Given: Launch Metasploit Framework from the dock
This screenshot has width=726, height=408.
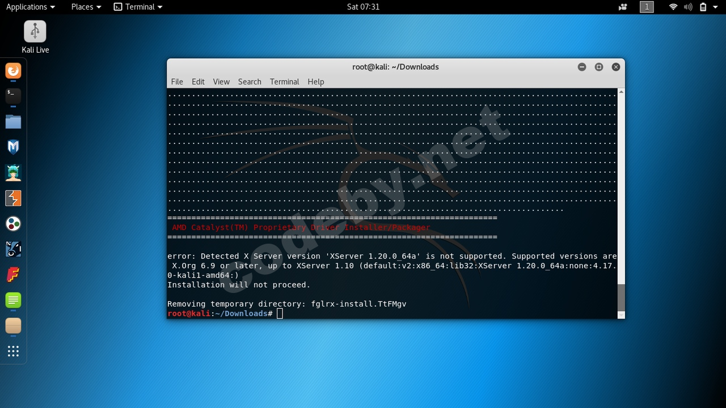Looking at the screenshot, I should click(13, 147).
